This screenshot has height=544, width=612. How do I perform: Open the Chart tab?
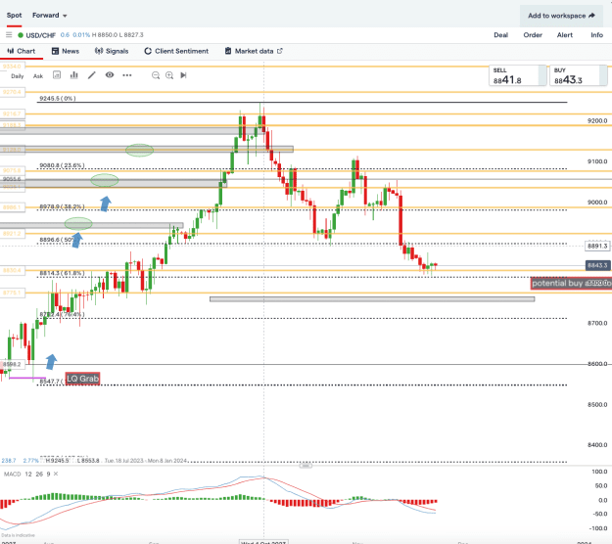click(22, 51)
